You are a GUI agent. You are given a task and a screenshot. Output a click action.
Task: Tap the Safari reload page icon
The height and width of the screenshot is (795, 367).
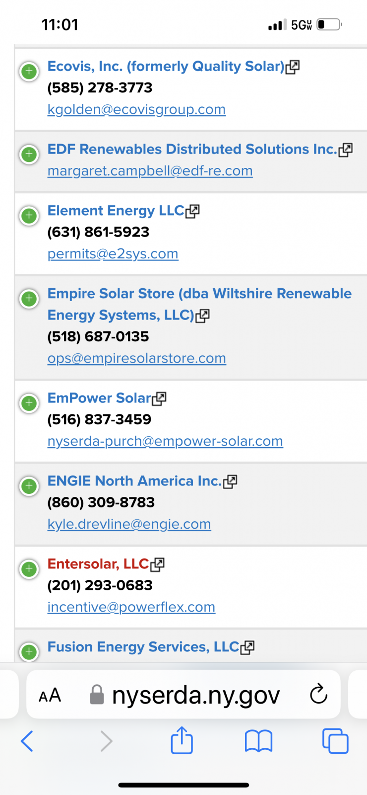tap(318, 694)
